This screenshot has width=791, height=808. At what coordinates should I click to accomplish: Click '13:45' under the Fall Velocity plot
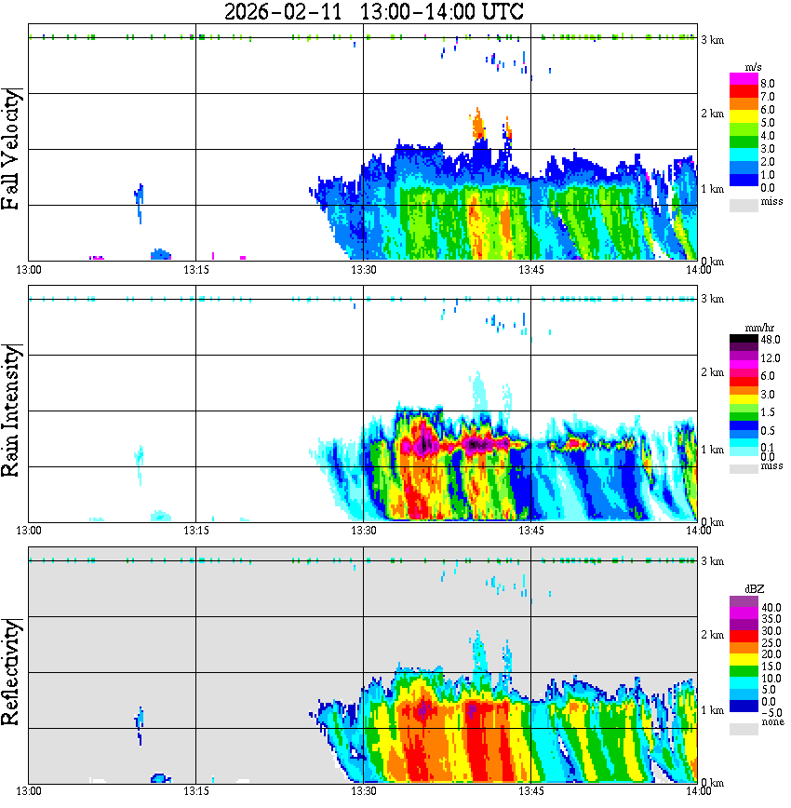click(531, 270)
